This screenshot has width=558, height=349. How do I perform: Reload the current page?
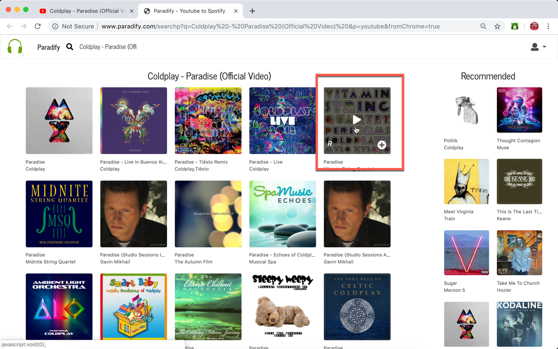[37, 26]
